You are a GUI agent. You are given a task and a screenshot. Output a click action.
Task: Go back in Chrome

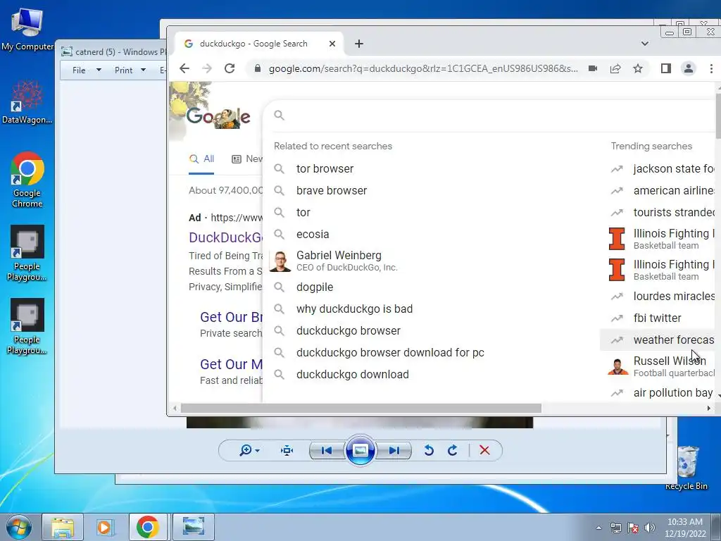184,68
